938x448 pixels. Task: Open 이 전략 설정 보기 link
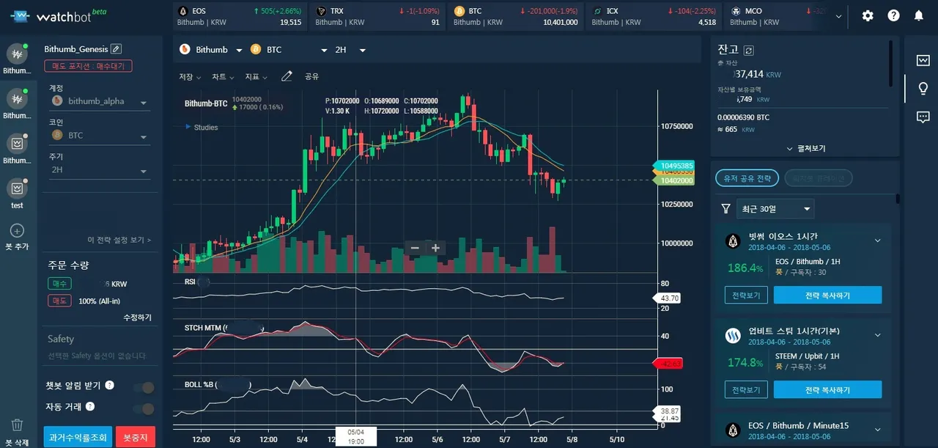[119, 240]
